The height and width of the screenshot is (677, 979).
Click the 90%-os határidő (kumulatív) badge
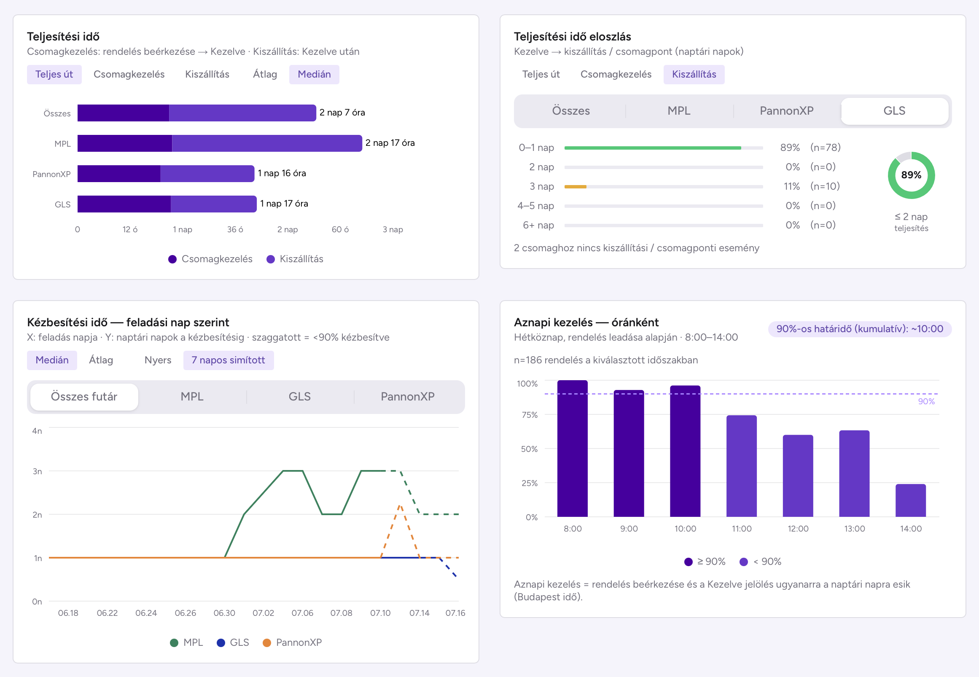coord(860,329)
